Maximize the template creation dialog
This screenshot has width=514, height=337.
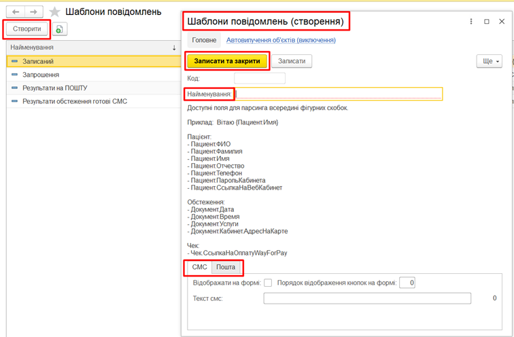[487, 22]
